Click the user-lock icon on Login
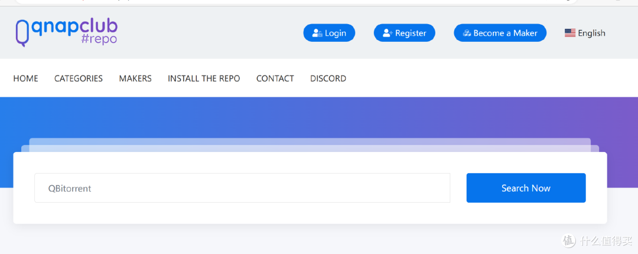This screenshot has height=254, width=638. coord(317,33)
